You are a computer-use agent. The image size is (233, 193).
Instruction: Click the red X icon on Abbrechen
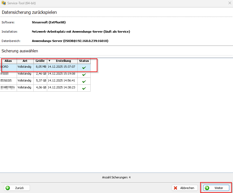tap(175, 188)
